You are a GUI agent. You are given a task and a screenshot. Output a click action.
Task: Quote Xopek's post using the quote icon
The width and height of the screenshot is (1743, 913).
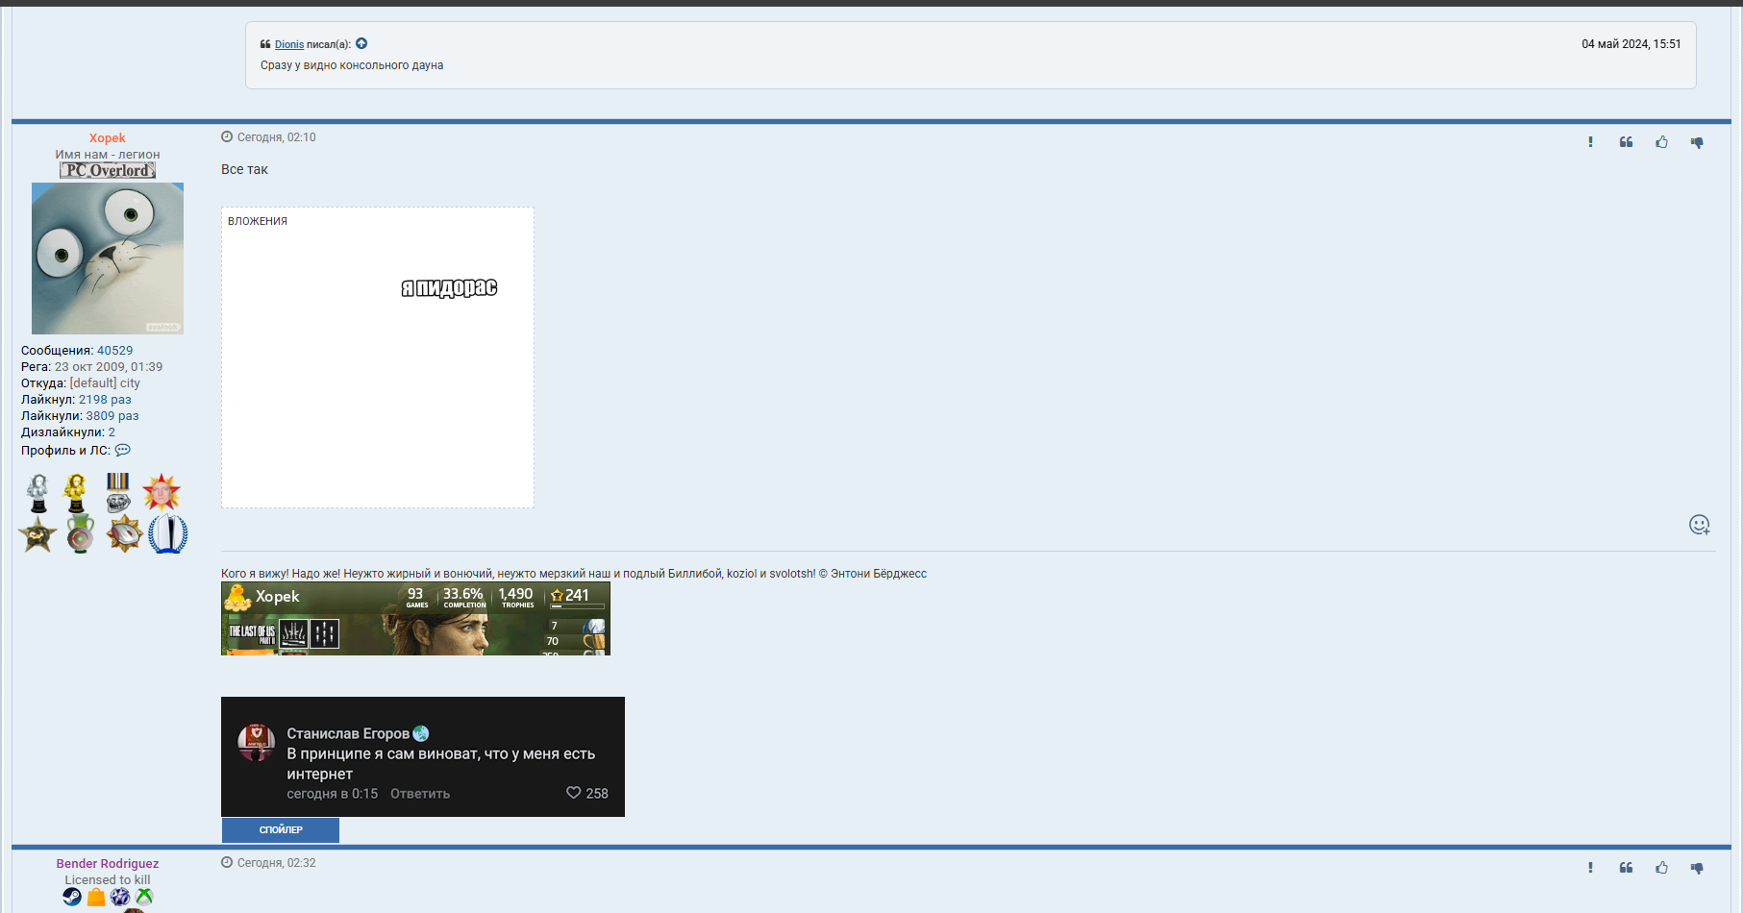(1626, 142)
